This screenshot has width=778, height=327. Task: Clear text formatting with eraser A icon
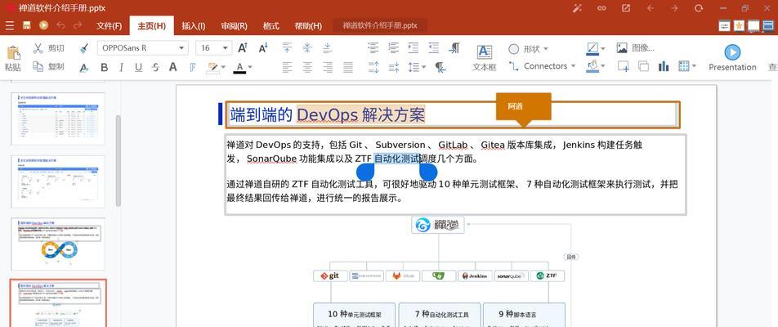pos(84,68)
